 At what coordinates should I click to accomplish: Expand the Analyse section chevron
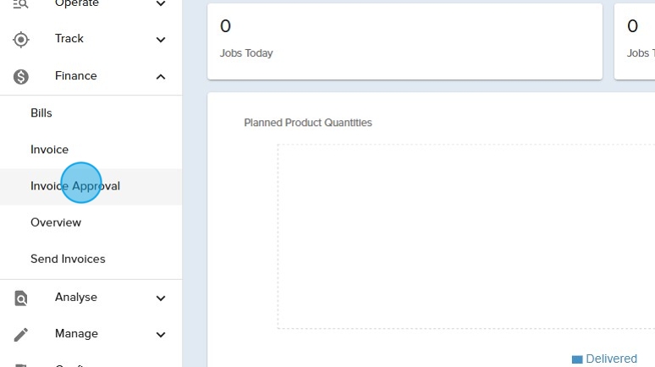point(161,298)
